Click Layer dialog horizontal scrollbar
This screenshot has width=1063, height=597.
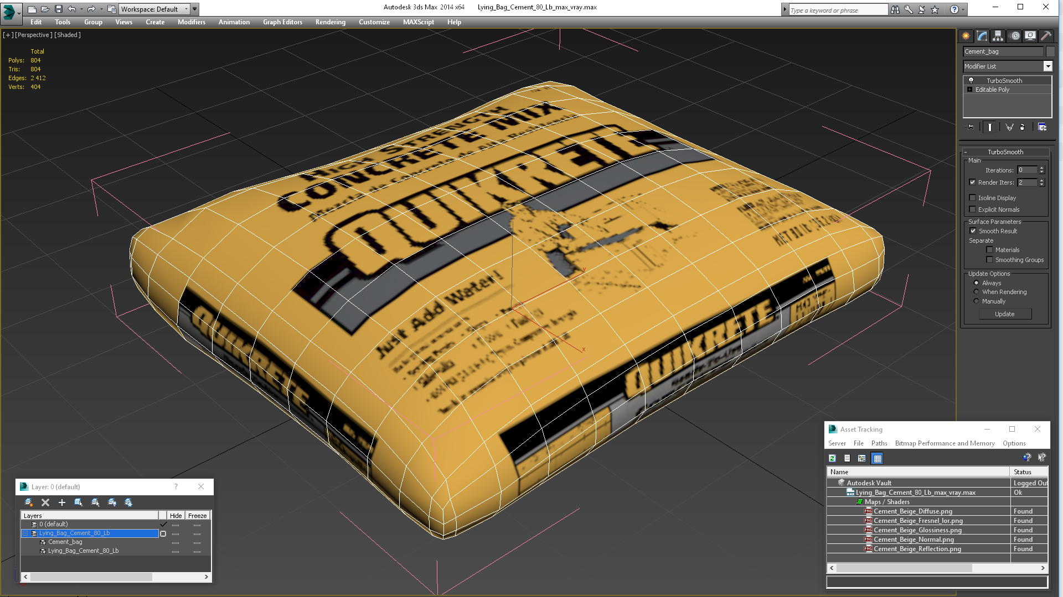click(x=91, y=577)
